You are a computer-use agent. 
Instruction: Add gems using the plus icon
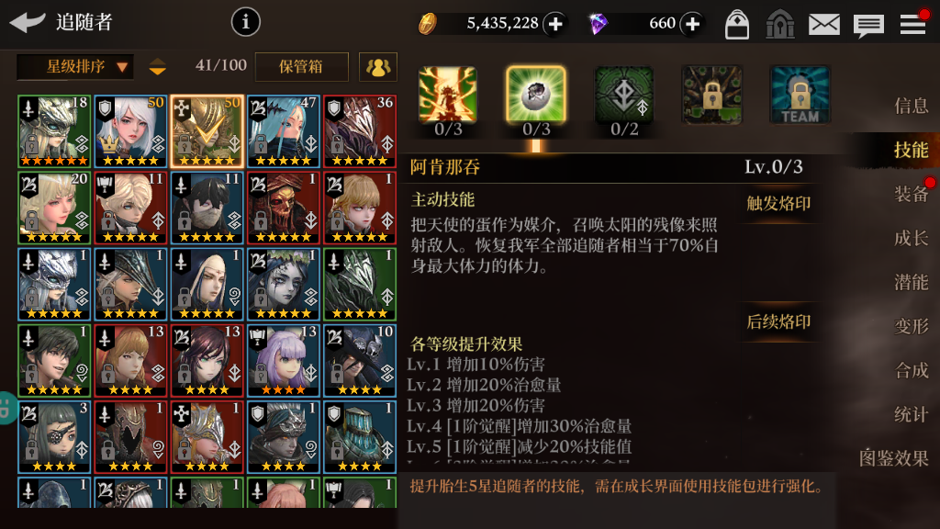(692, 24)
